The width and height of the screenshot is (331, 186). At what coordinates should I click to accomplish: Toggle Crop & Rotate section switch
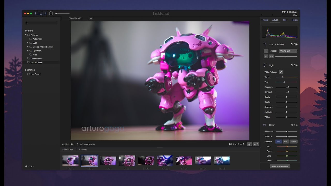(296, 44)
